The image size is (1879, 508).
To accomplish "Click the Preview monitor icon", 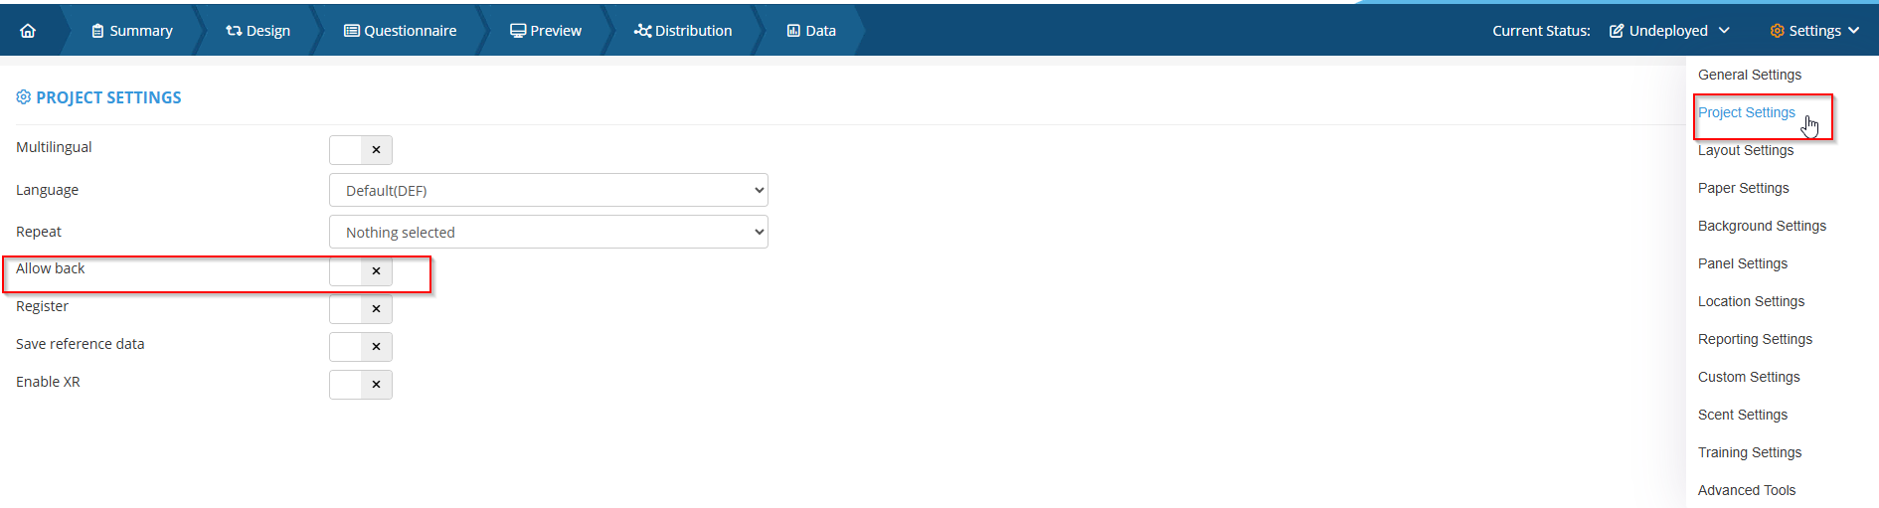I will pos(518,31).
